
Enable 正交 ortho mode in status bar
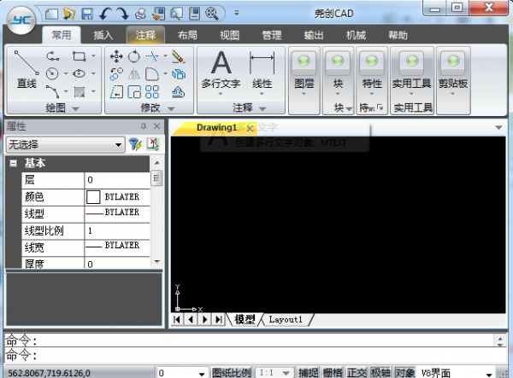[x=357, y=372]
